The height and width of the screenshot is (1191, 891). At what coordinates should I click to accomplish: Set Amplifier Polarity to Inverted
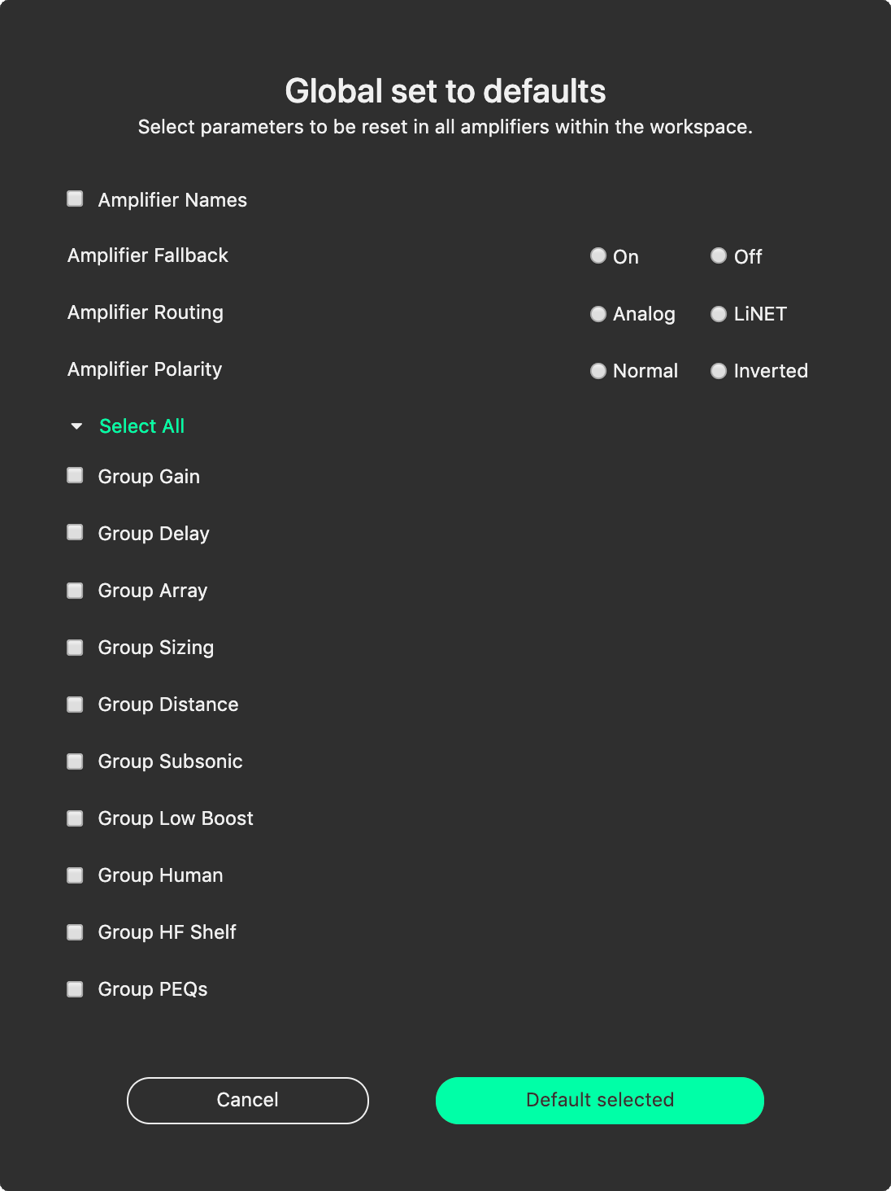point(719,370)
